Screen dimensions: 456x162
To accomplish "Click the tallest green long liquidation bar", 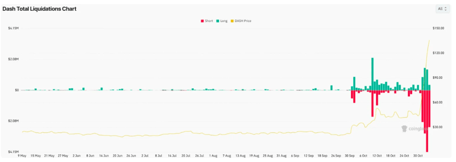I will [x=372, y=74].
